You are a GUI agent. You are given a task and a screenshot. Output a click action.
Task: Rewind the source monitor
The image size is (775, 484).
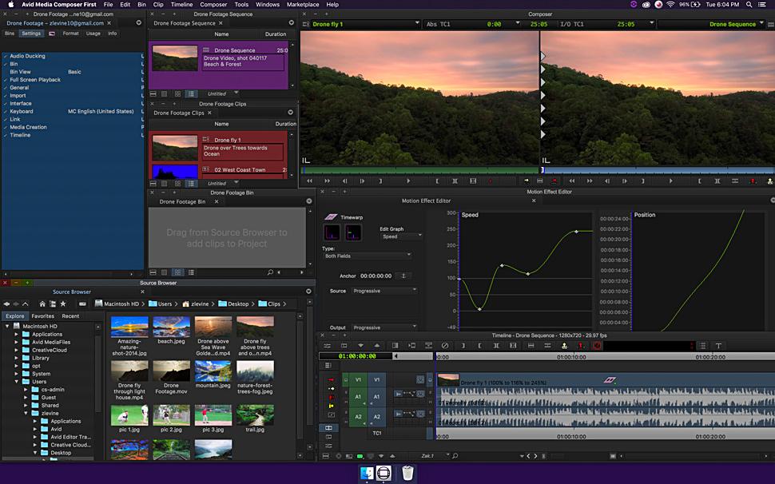pos(309,181)
